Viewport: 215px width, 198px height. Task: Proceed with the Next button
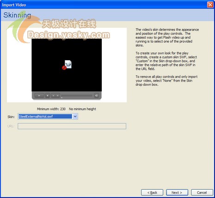click(x=177, y=192)
